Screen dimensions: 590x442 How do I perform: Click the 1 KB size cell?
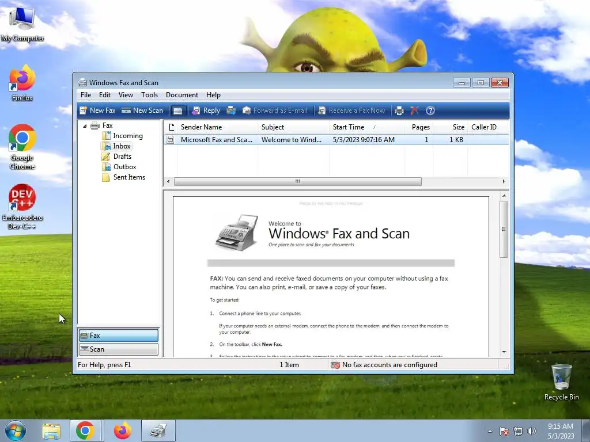[456, 140]
